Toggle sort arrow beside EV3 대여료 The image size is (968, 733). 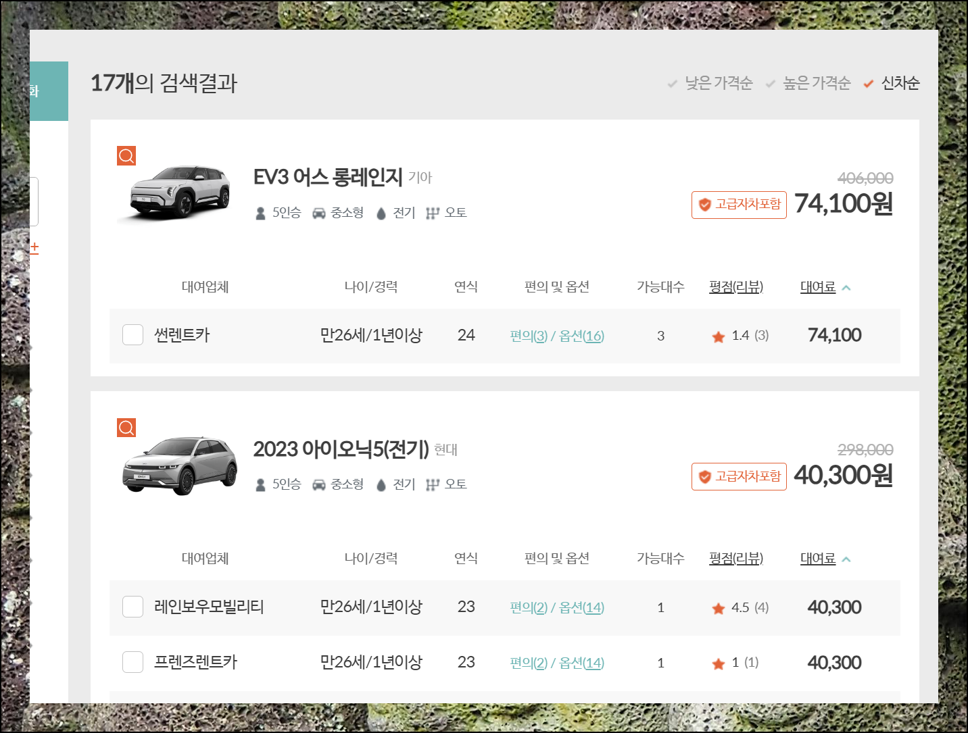(846, 288)
